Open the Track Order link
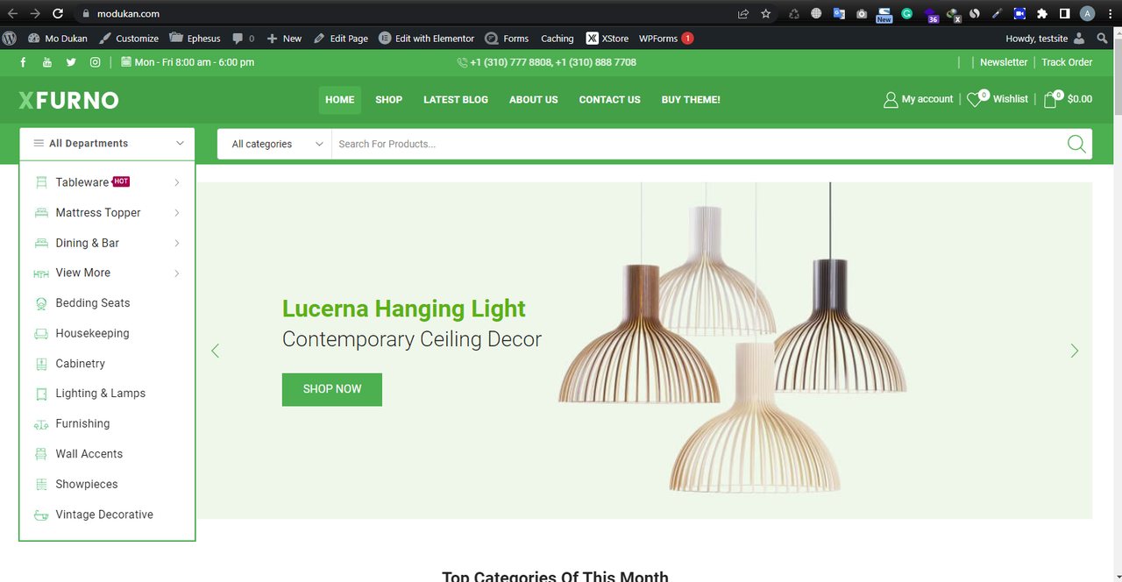The height and width of the screenshot is (582, 1122). 1067,62
